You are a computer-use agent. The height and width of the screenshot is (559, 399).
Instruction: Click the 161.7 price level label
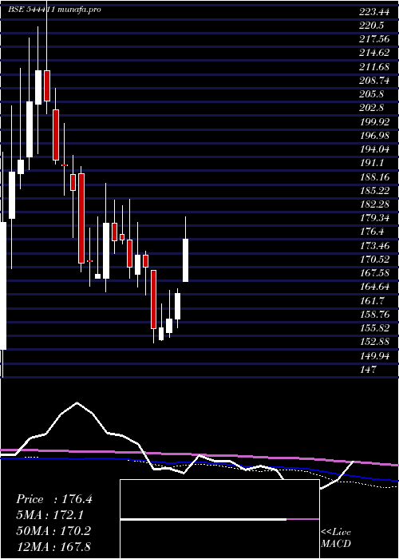(372, 300)
